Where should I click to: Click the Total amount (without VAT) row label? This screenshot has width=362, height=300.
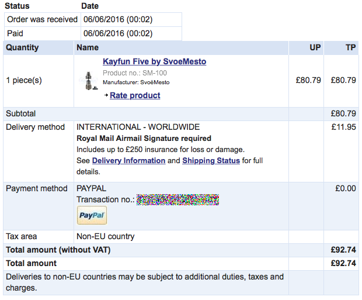click(x=58, y=250)
